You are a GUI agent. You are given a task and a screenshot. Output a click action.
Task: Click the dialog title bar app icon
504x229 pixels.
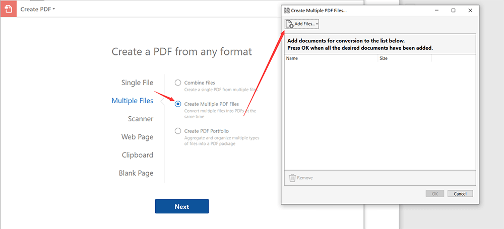tap(287, 10)
